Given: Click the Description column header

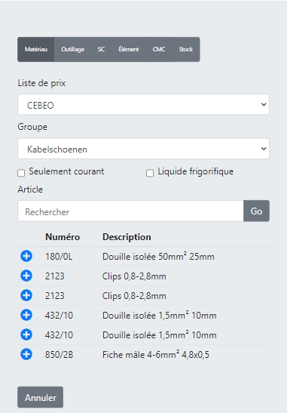Looking at the screenshot, I should 127,237.
